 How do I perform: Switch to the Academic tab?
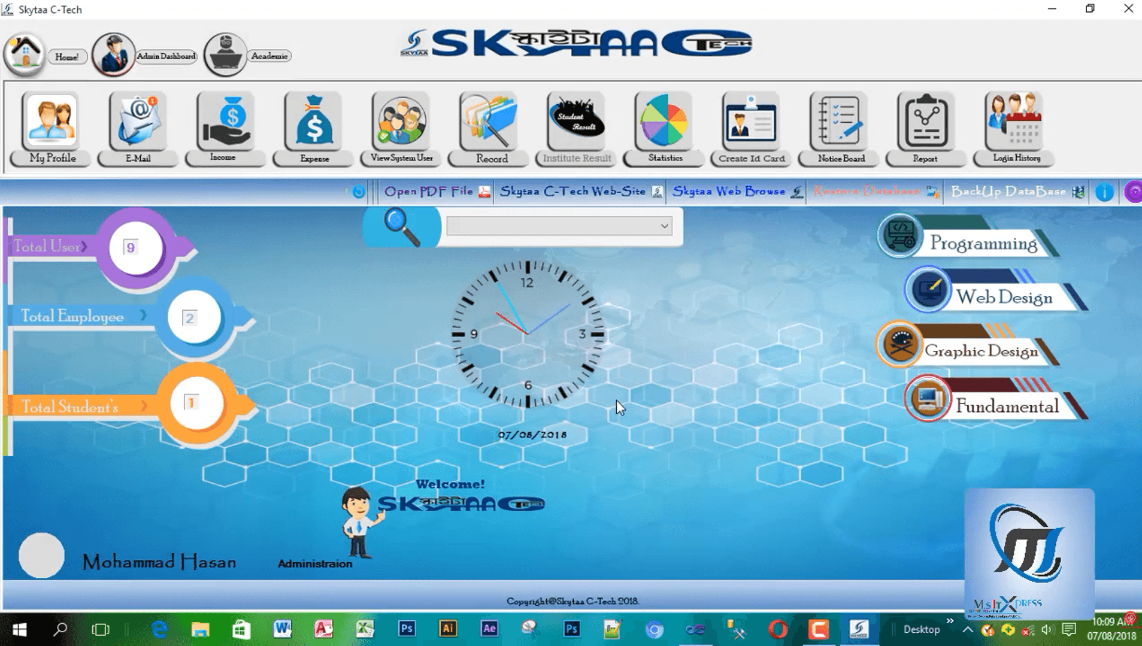[247, 56]
